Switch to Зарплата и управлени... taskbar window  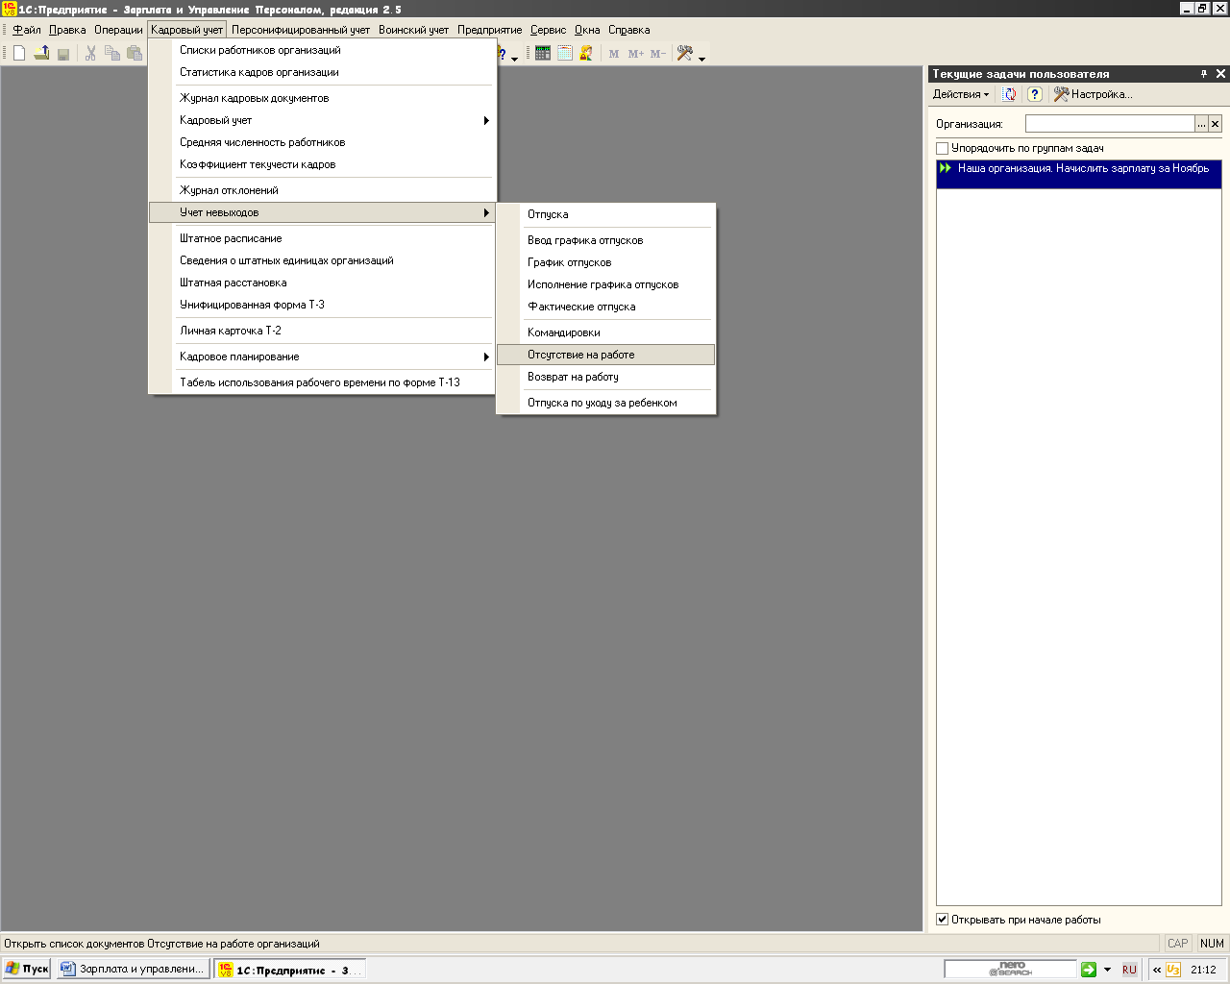[133, 970]
